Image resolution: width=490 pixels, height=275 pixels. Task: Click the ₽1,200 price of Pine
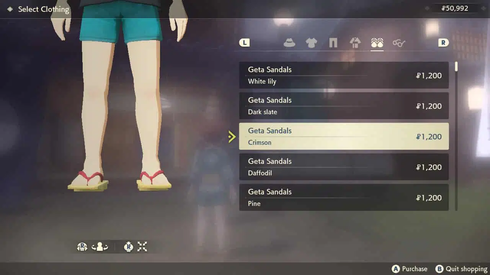tap(429, 198)
